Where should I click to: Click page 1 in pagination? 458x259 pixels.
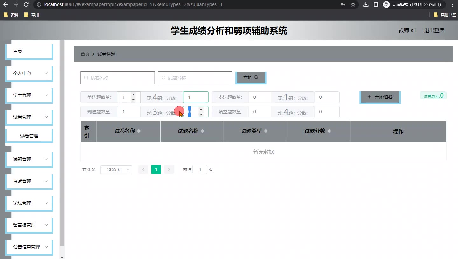156,170
